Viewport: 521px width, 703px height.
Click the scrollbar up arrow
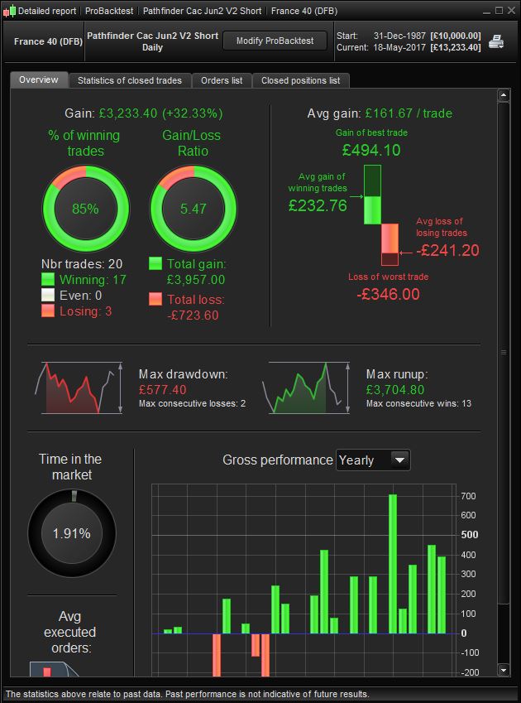[x=504, y=95]
